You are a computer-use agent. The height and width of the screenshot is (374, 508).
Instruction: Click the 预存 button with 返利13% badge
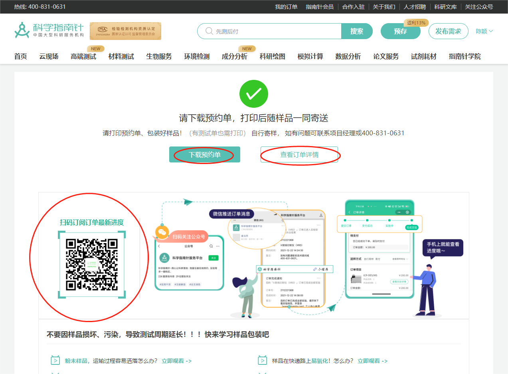click(400, 31)
